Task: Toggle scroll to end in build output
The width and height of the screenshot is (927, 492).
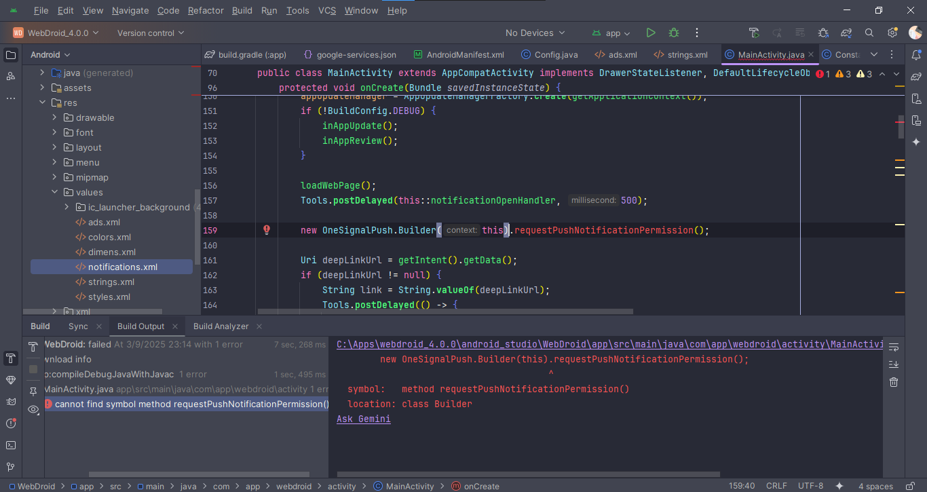Action: [894, 364]
